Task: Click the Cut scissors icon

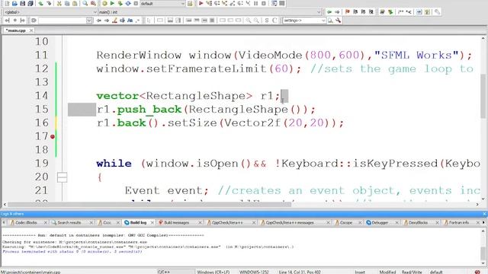Action: point(59,3)
